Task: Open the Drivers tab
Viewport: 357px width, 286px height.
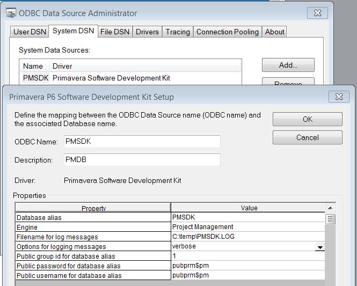Action: coord(147,32)
